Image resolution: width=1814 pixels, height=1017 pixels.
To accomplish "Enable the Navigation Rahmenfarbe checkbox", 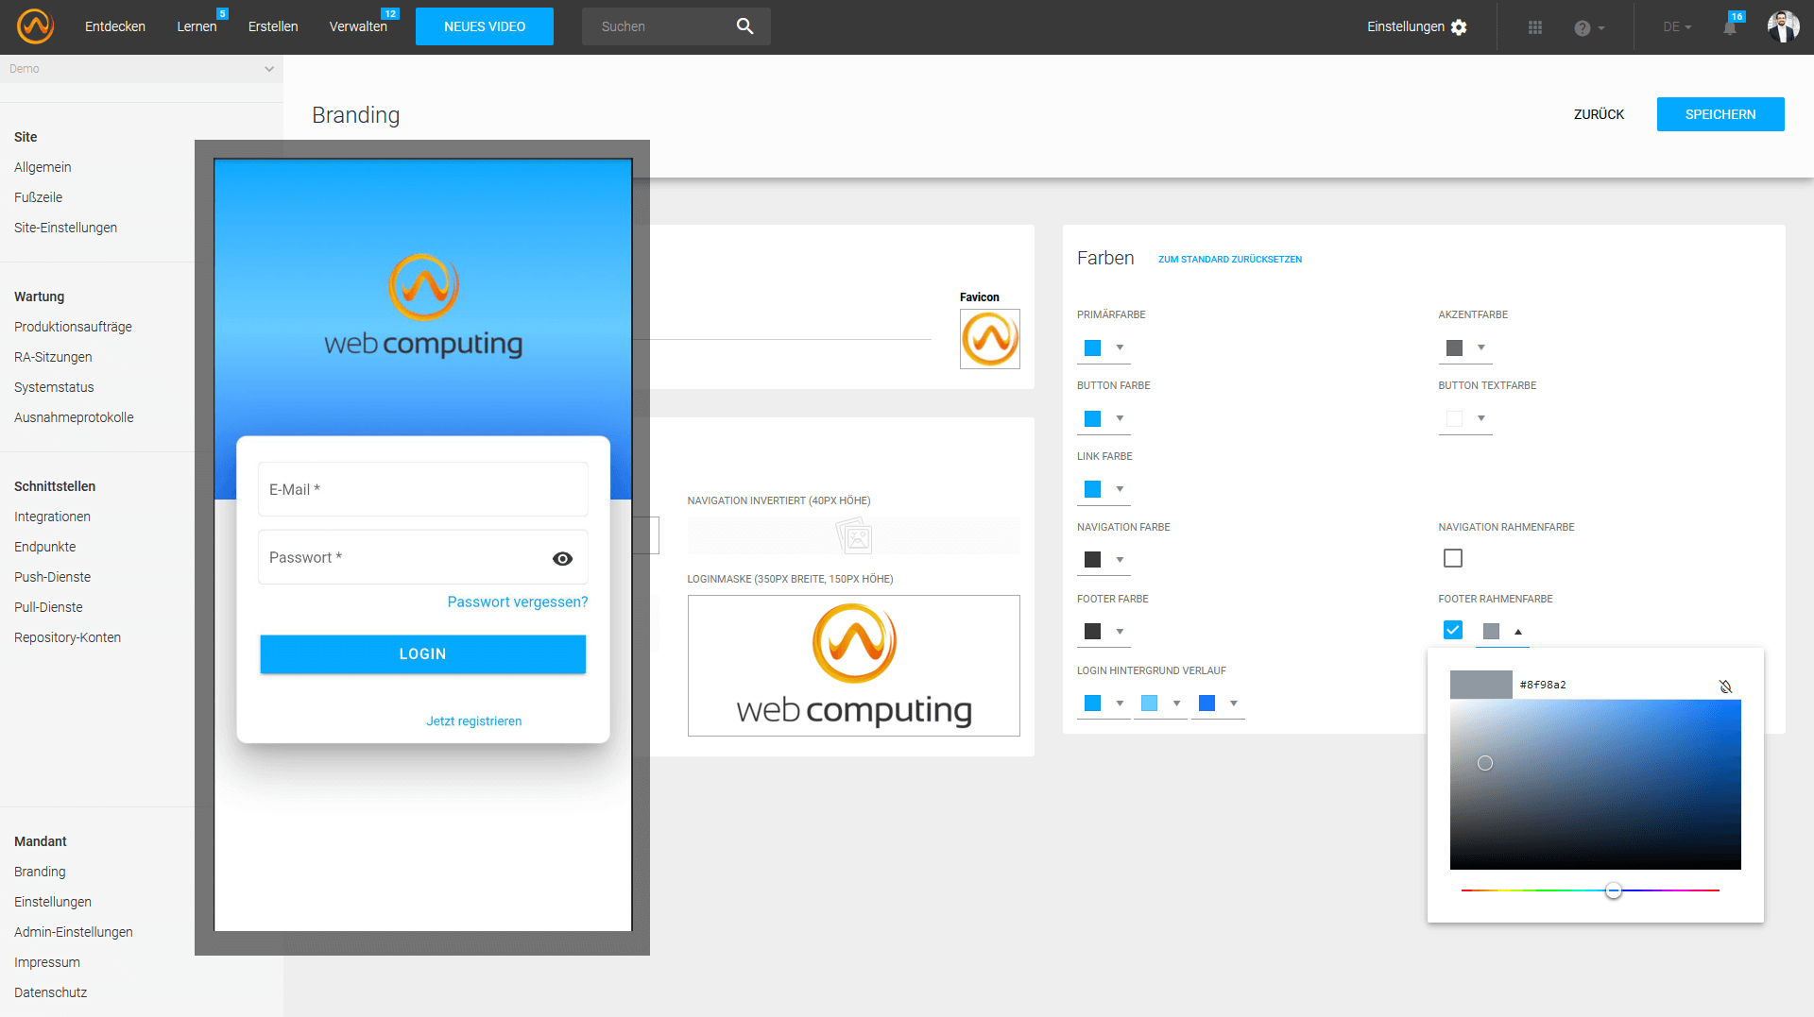I will [x=1453, y=558].
